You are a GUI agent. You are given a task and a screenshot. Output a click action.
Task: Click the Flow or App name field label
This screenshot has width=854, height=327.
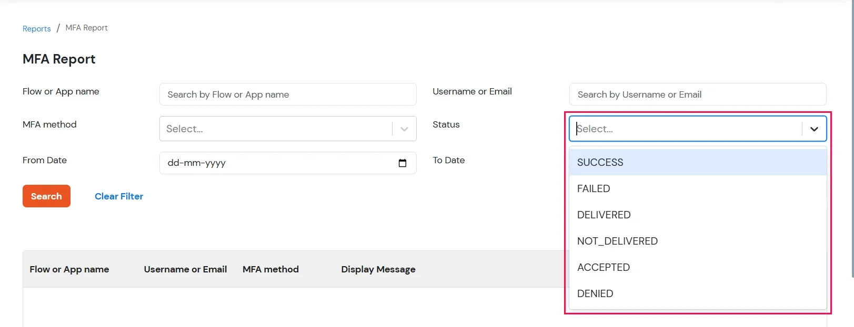tap(61, 91)
